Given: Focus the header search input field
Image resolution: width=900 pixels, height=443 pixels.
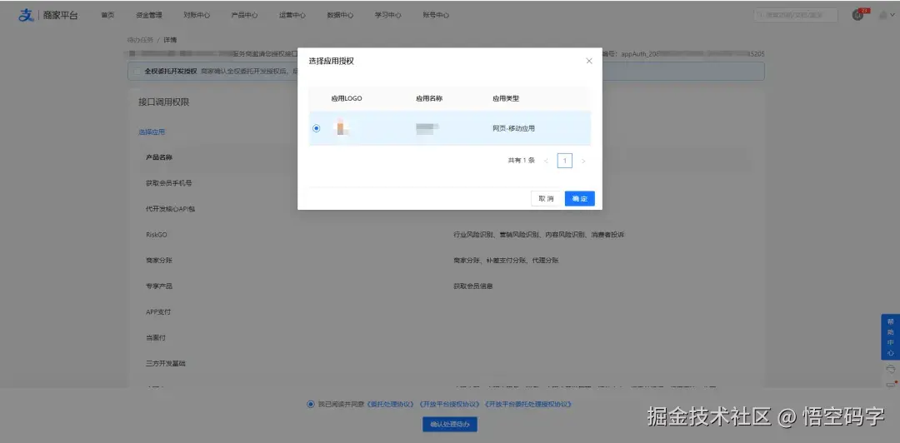Looking at the screenshot, I should (x=796, y=15).
